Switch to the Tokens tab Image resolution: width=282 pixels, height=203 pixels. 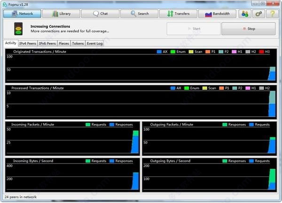click(x=78, y=44)
